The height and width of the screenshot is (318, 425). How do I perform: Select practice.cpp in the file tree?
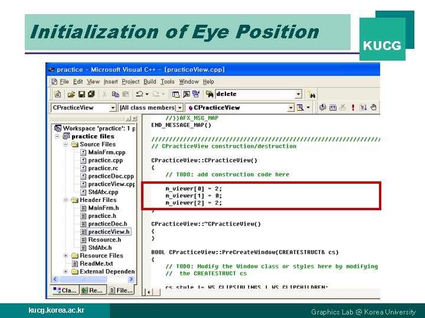coord(106,160)
